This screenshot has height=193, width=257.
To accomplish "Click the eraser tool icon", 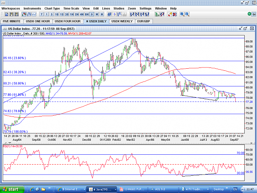I will click(x=170, y=14).
